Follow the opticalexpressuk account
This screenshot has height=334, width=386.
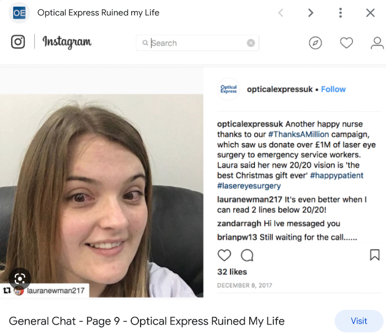[x=333, y=89]
